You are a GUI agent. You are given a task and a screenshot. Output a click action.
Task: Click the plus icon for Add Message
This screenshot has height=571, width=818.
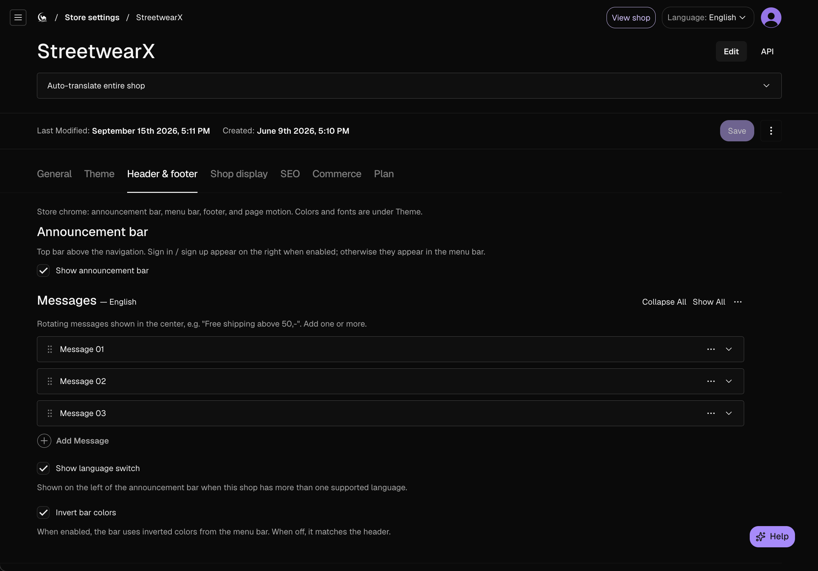44,441
